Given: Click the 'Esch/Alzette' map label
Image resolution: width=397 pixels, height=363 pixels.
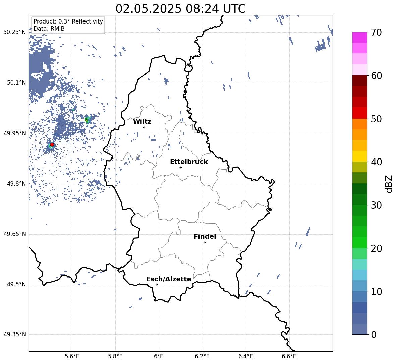Looking at the screenshot, I should click(x=169, y=279).
